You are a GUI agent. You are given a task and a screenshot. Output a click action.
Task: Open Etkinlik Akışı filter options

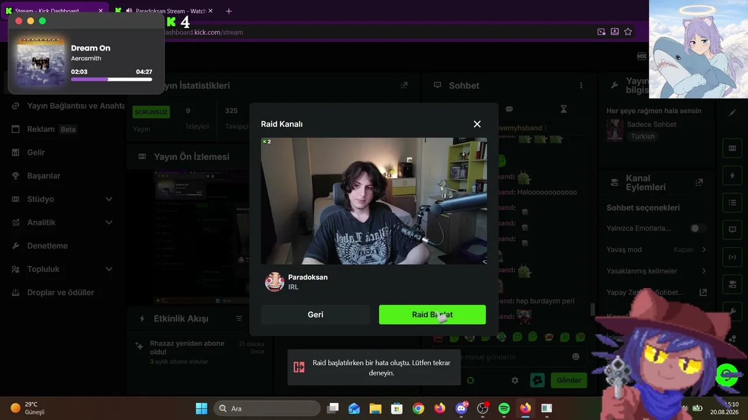pos(239,318)
